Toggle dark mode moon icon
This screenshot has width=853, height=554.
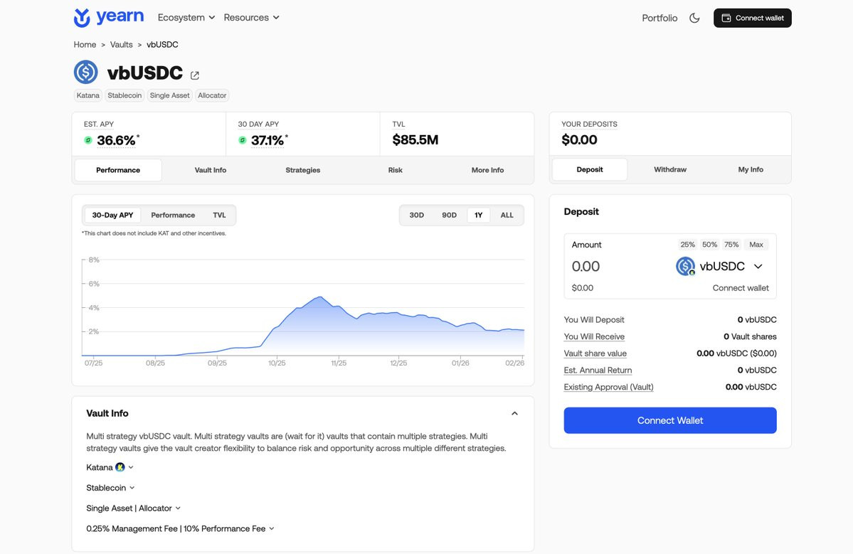click(x=694, y=18)
